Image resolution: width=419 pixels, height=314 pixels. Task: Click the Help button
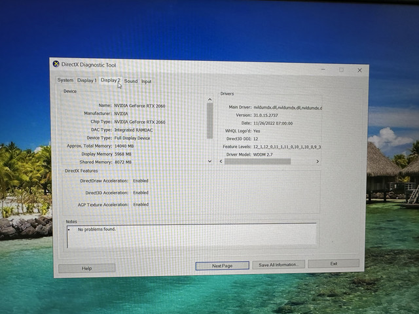87,268
